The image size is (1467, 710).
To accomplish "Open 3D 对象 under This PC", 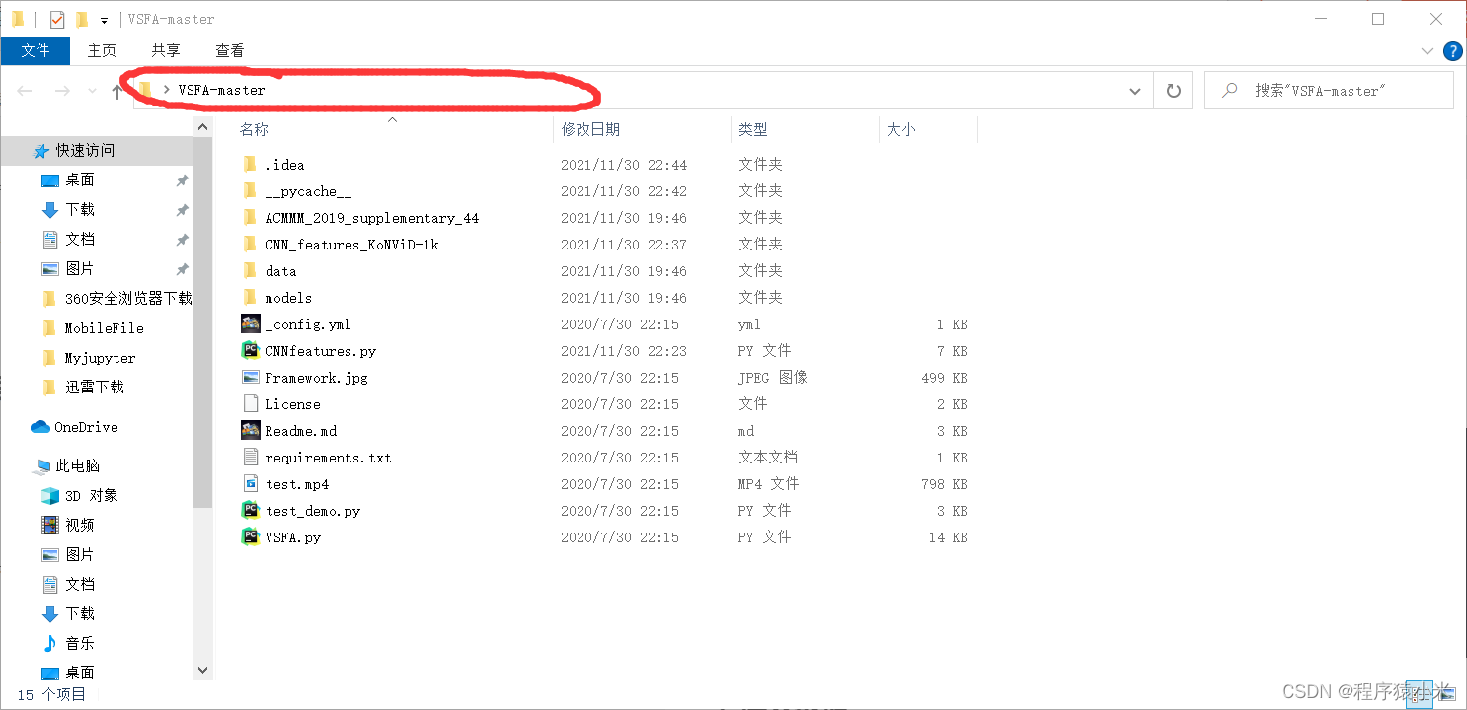I will [92, 495].
